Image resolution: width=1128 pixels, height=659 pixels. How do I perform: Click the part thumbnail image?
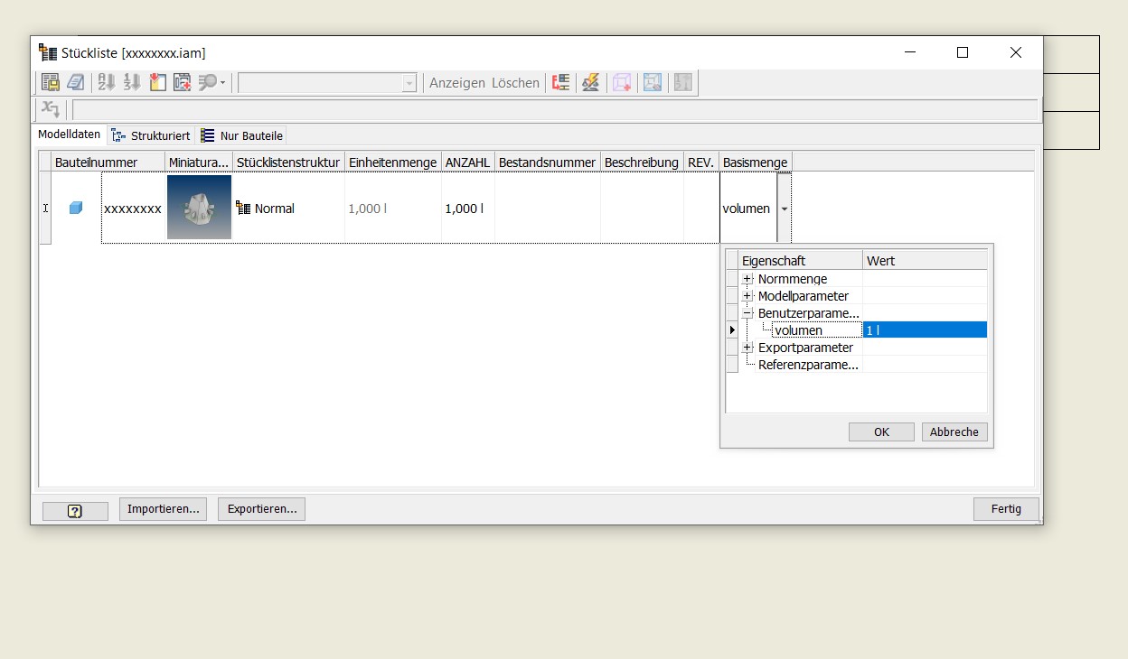(199, 208)
